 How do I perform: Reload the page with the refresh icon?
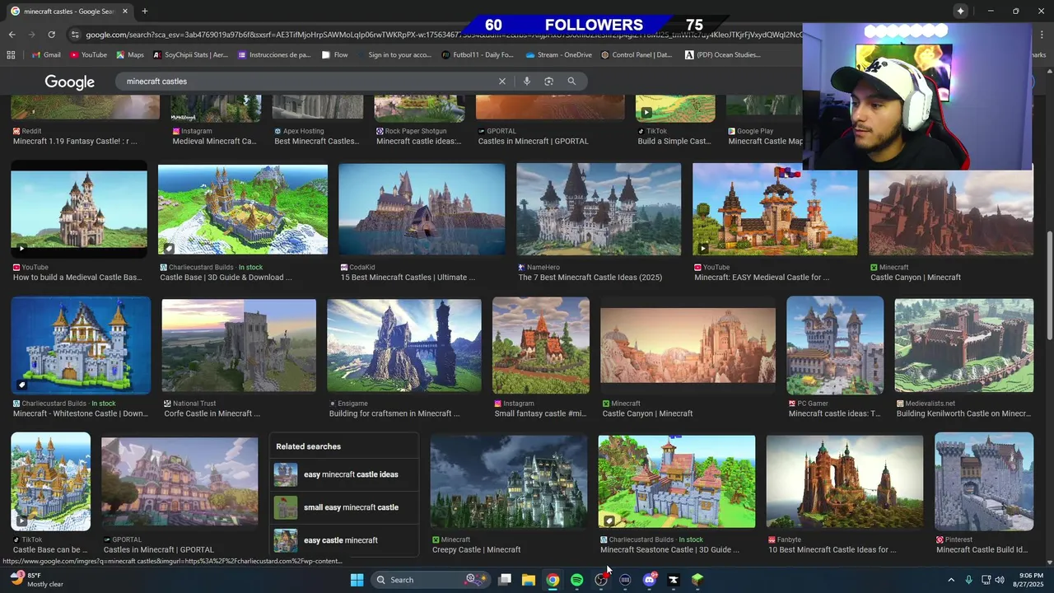(x=51, y=35)
